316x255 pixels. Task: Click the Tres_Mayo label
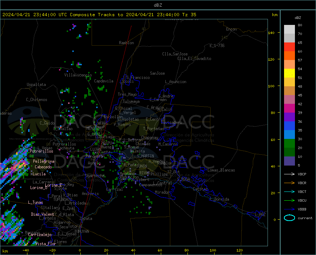click(127, 94)
